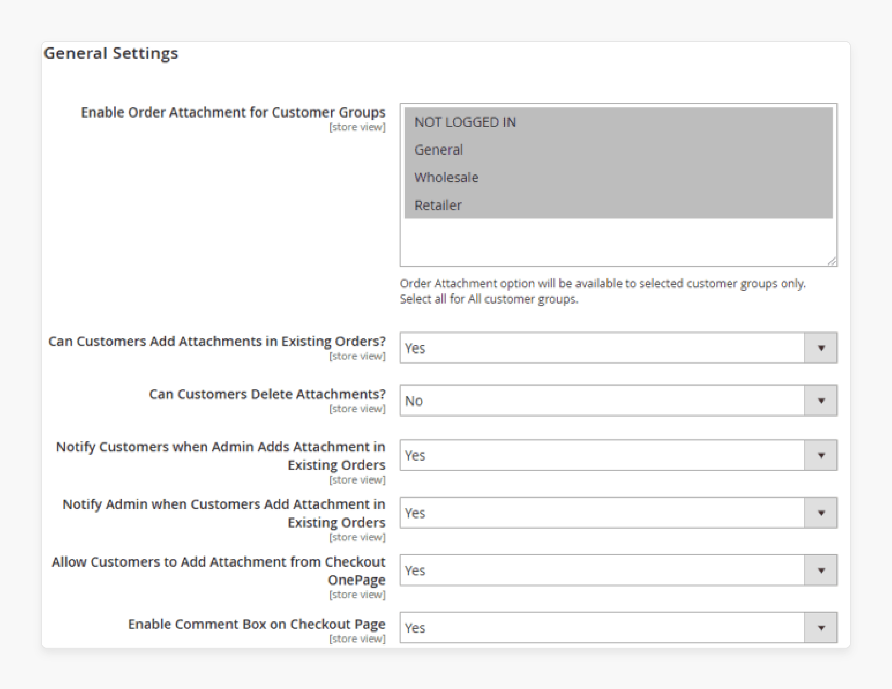Click the customer groups listbox resize handle
The height and width of the screenshot is (689, 892).
pos(832,262)
